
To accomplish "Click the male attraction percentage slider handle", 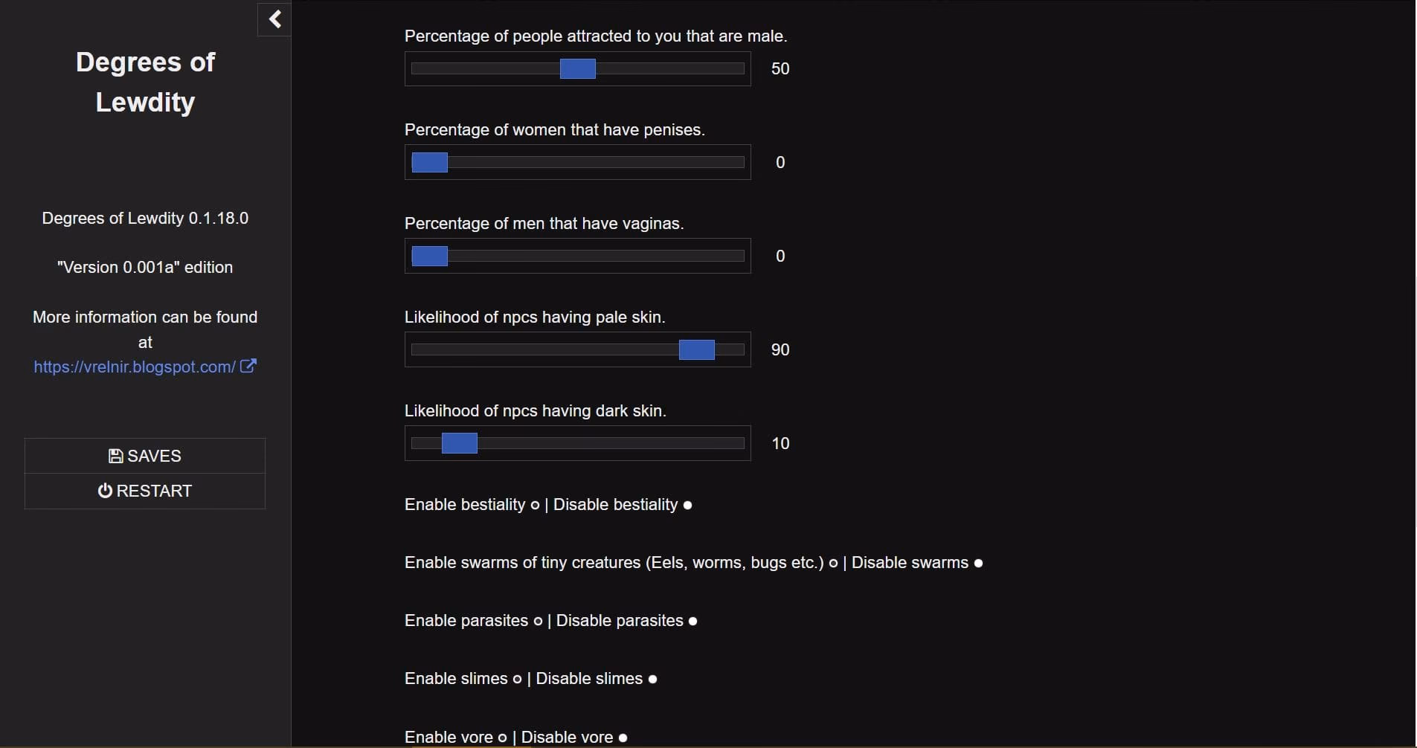I will (578, 68).
